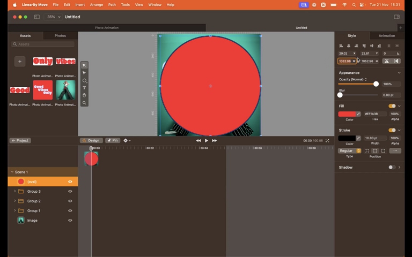Click the Opacity slider handle

pos(376,84)
